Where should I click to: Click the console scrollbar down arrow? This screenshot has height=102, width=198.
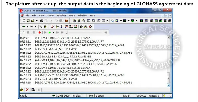[169, 86]
